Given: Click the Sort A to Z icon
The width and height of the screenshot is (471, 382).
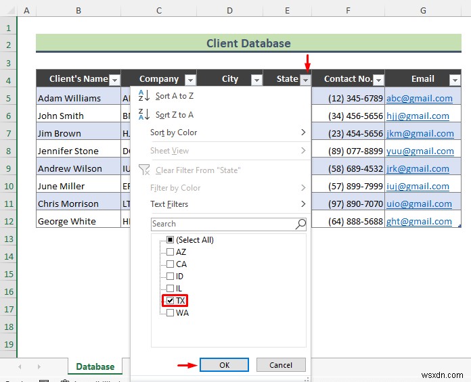Looking at the screenshot, I should pyautogui.click(x=144, y=96).
